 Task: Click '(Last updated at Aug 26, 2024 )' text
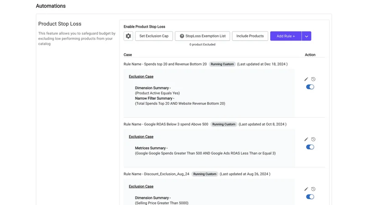(245, 174)
